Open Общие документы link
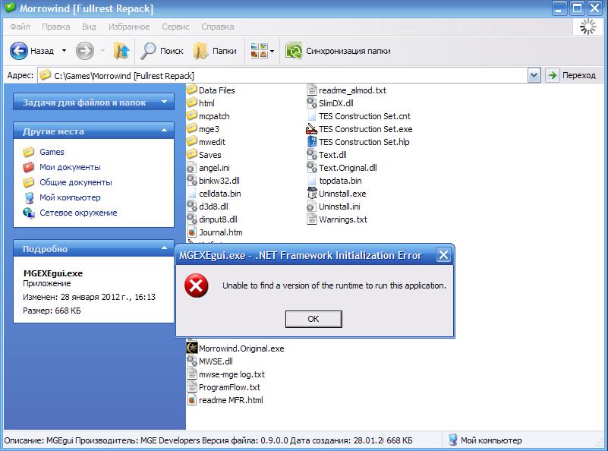The width and height of the screenshot is (608, 451). point(76,182)
